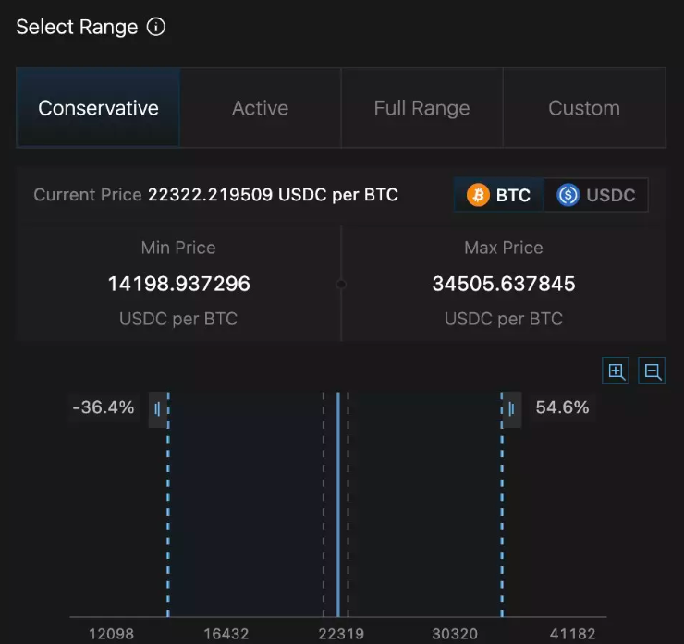Viewport: 684px width, 644px height.
Task: Choose the Full Range tab
Action: coord(421,108)
